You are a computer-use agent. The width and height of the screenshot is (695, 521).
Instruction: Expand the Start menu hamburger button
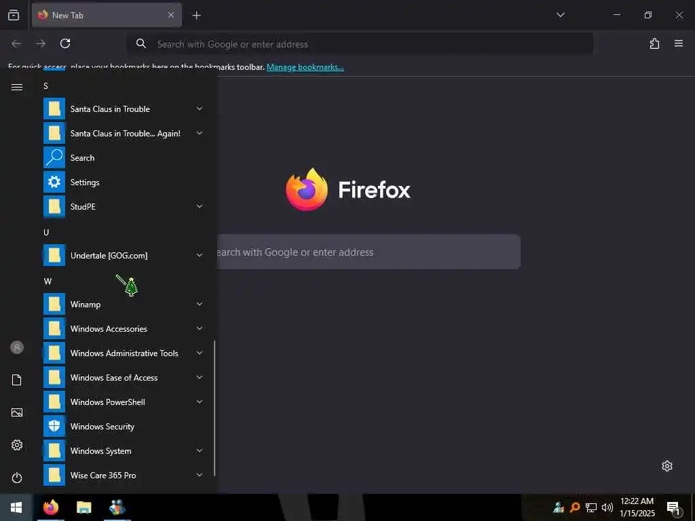(x=17, y=87)
